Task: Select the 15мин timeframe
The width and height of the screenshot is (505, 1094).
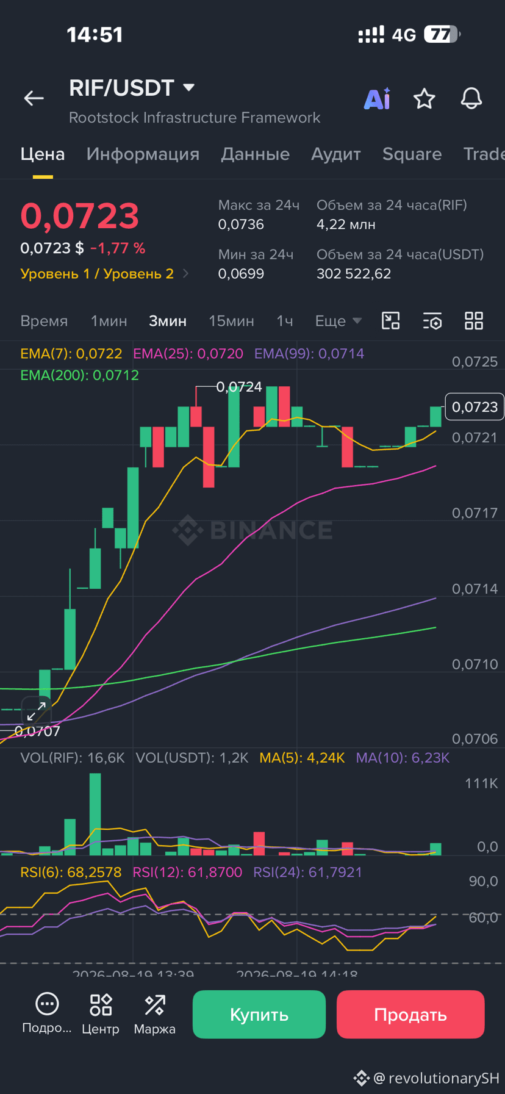Action: pyautogui.click(x=231, y=321)
